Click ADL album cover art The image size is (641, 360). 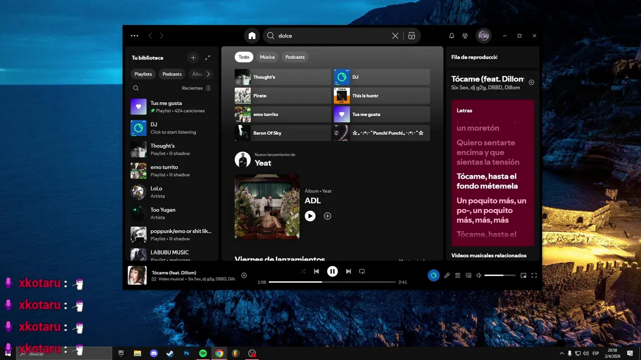pyautogui.click(x=267, y=206)
